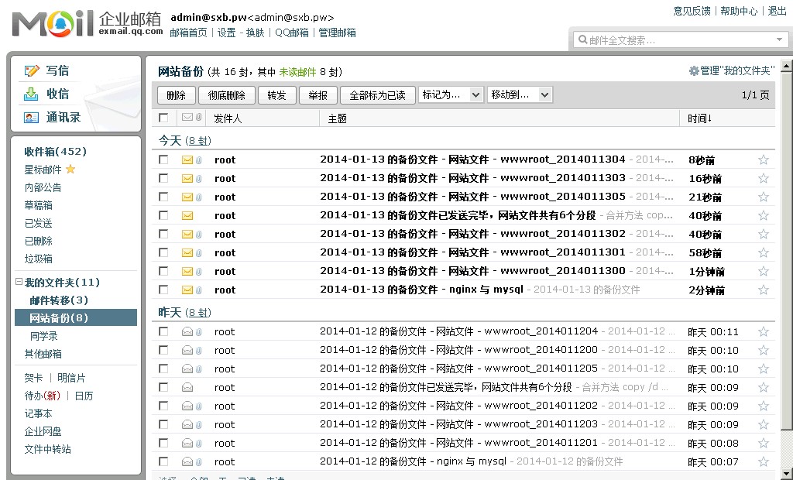The image size is (793, 480).
Task: Open the 收件箱 folder in sidebar
Action: coord(55,152)
